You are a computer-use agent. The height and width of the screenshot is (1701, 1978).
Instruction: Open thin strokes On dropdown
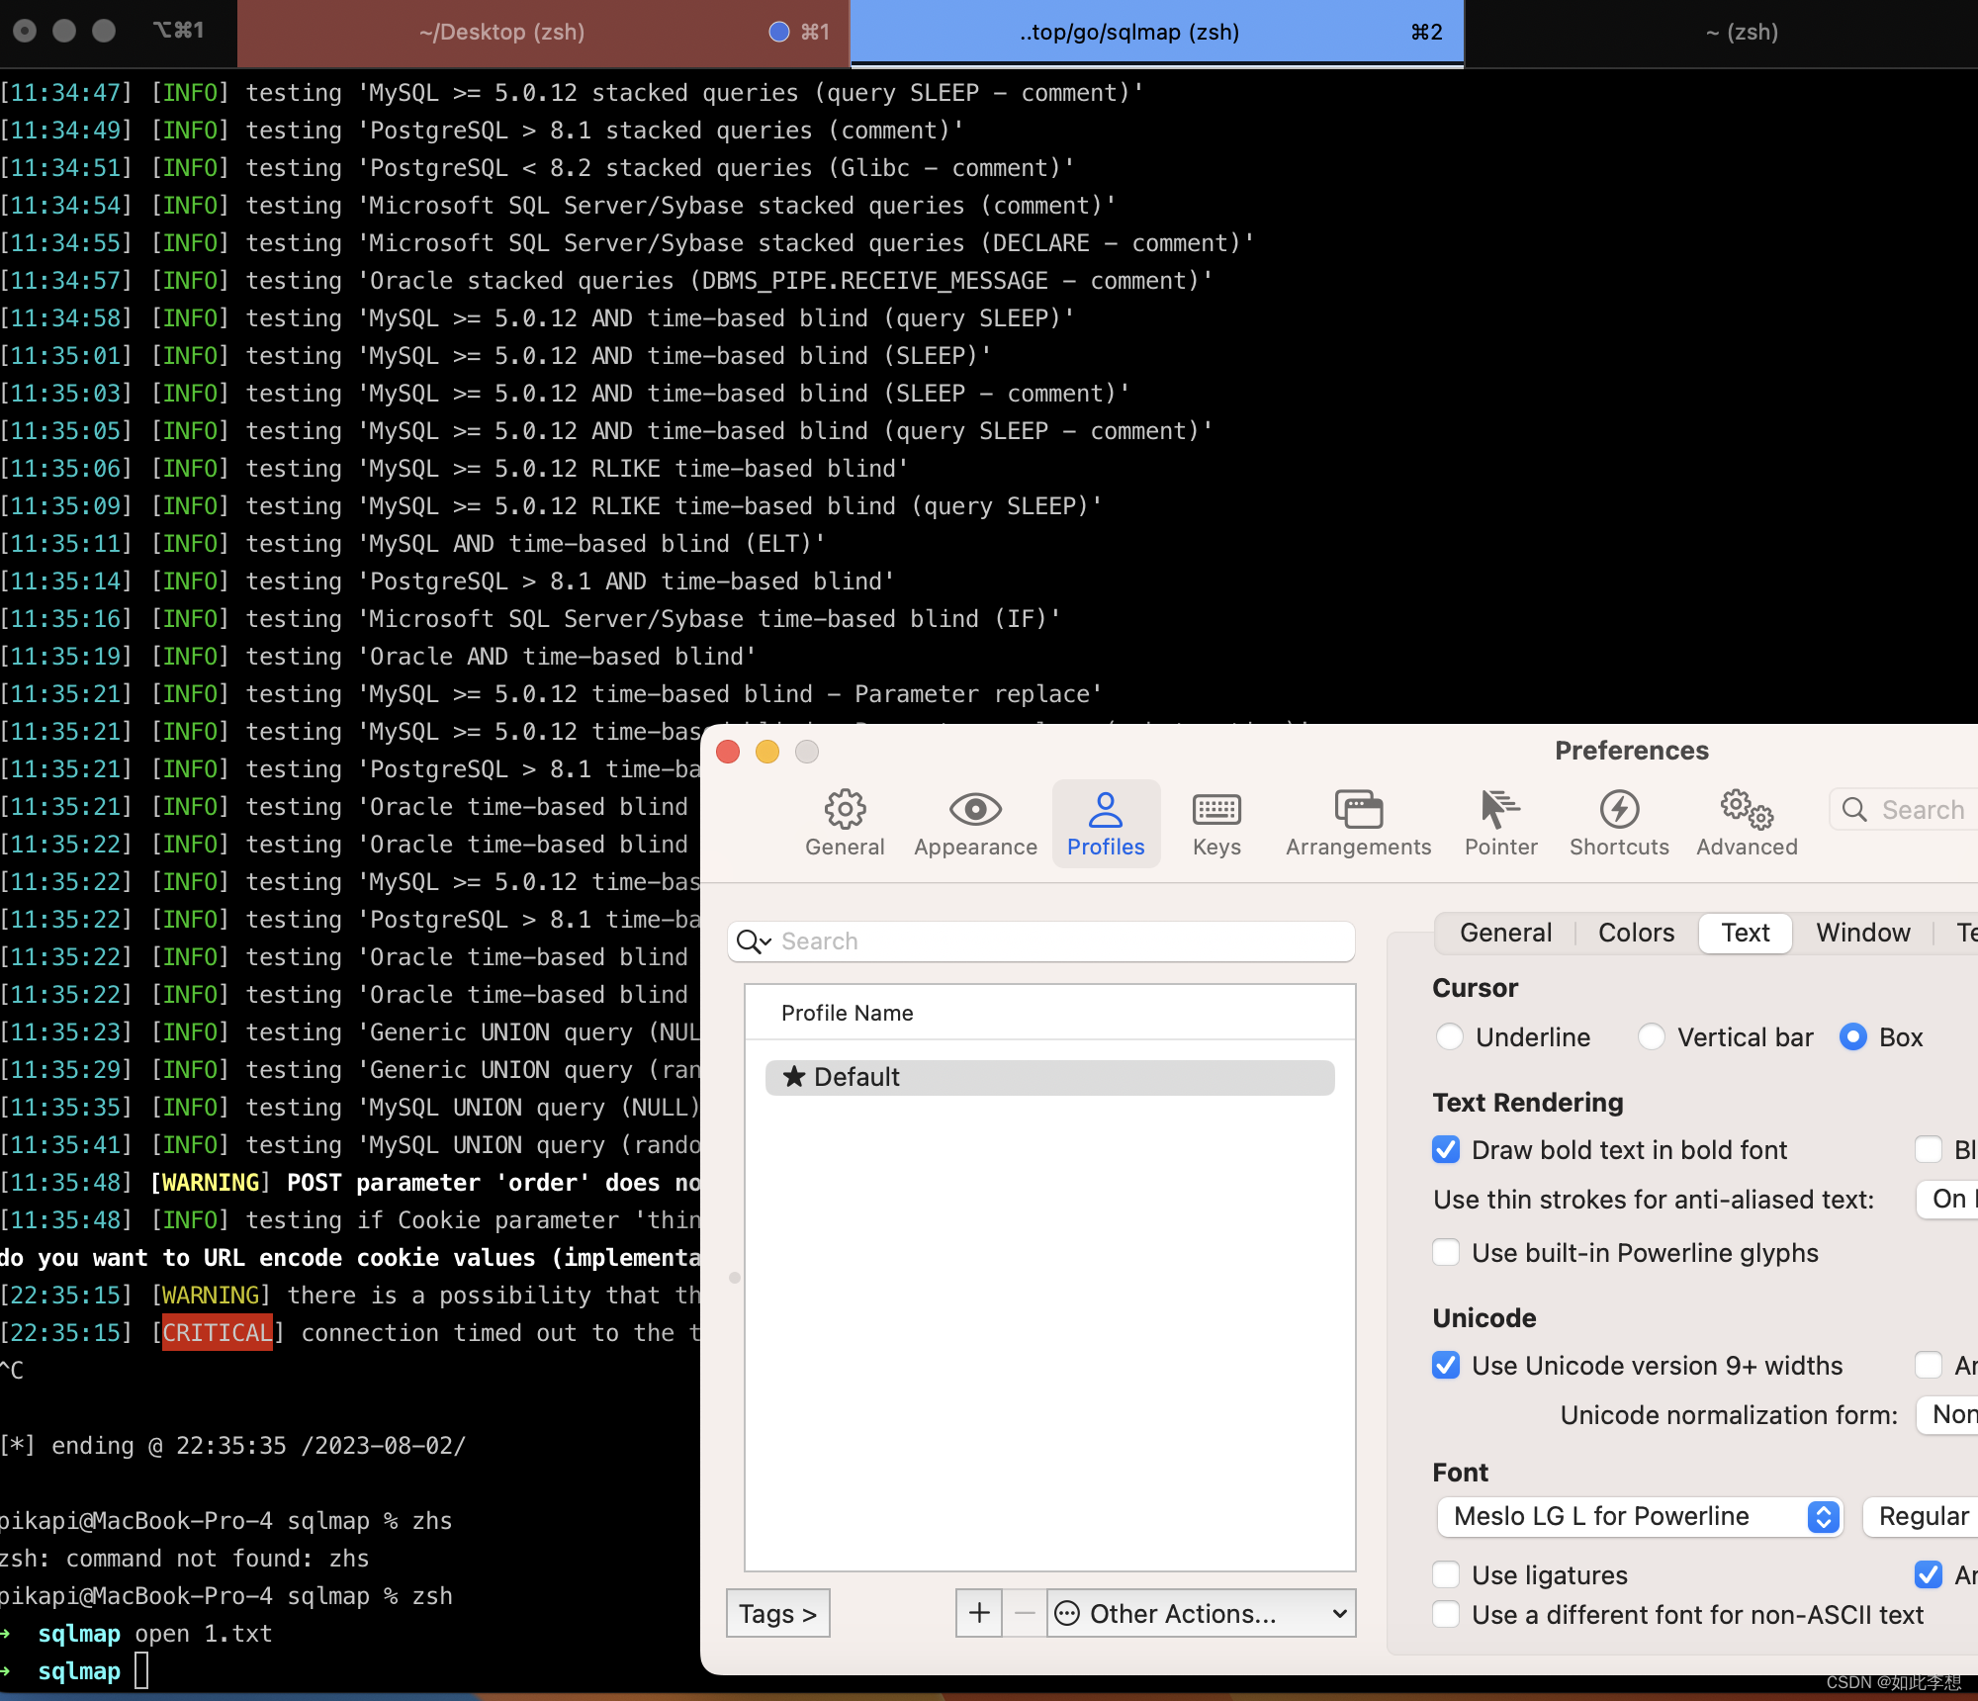tap(1947, 1199)
